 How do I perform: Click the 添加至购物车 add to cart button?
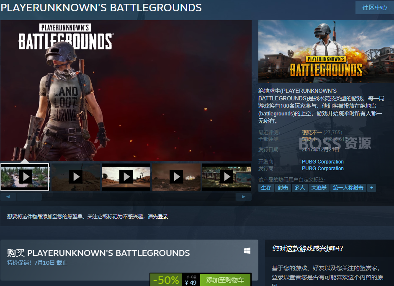(225, 280)
